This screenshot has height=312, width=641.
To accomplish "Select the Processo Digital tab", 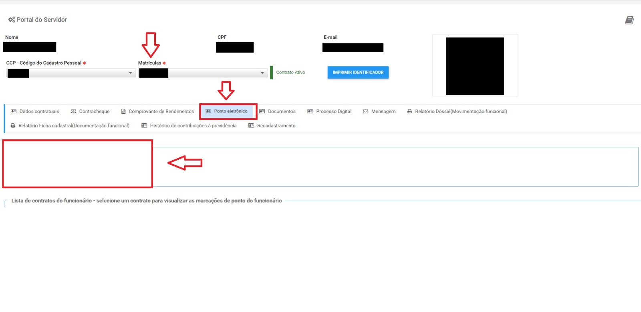I will [333, 111].
